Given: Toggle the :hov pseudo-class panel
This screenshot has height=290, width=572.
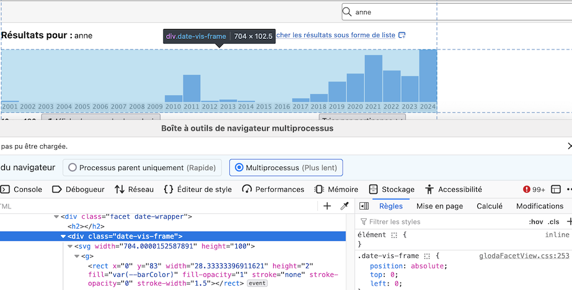Looking at the screenshot, I should tap(535, 221).
